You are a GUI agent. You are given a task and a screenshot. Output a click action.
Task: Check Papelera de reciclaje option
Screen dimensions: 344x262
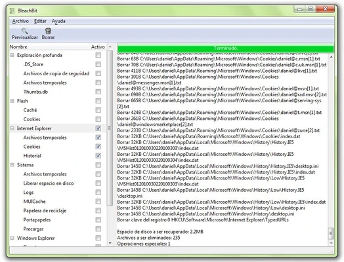point(98,211)
